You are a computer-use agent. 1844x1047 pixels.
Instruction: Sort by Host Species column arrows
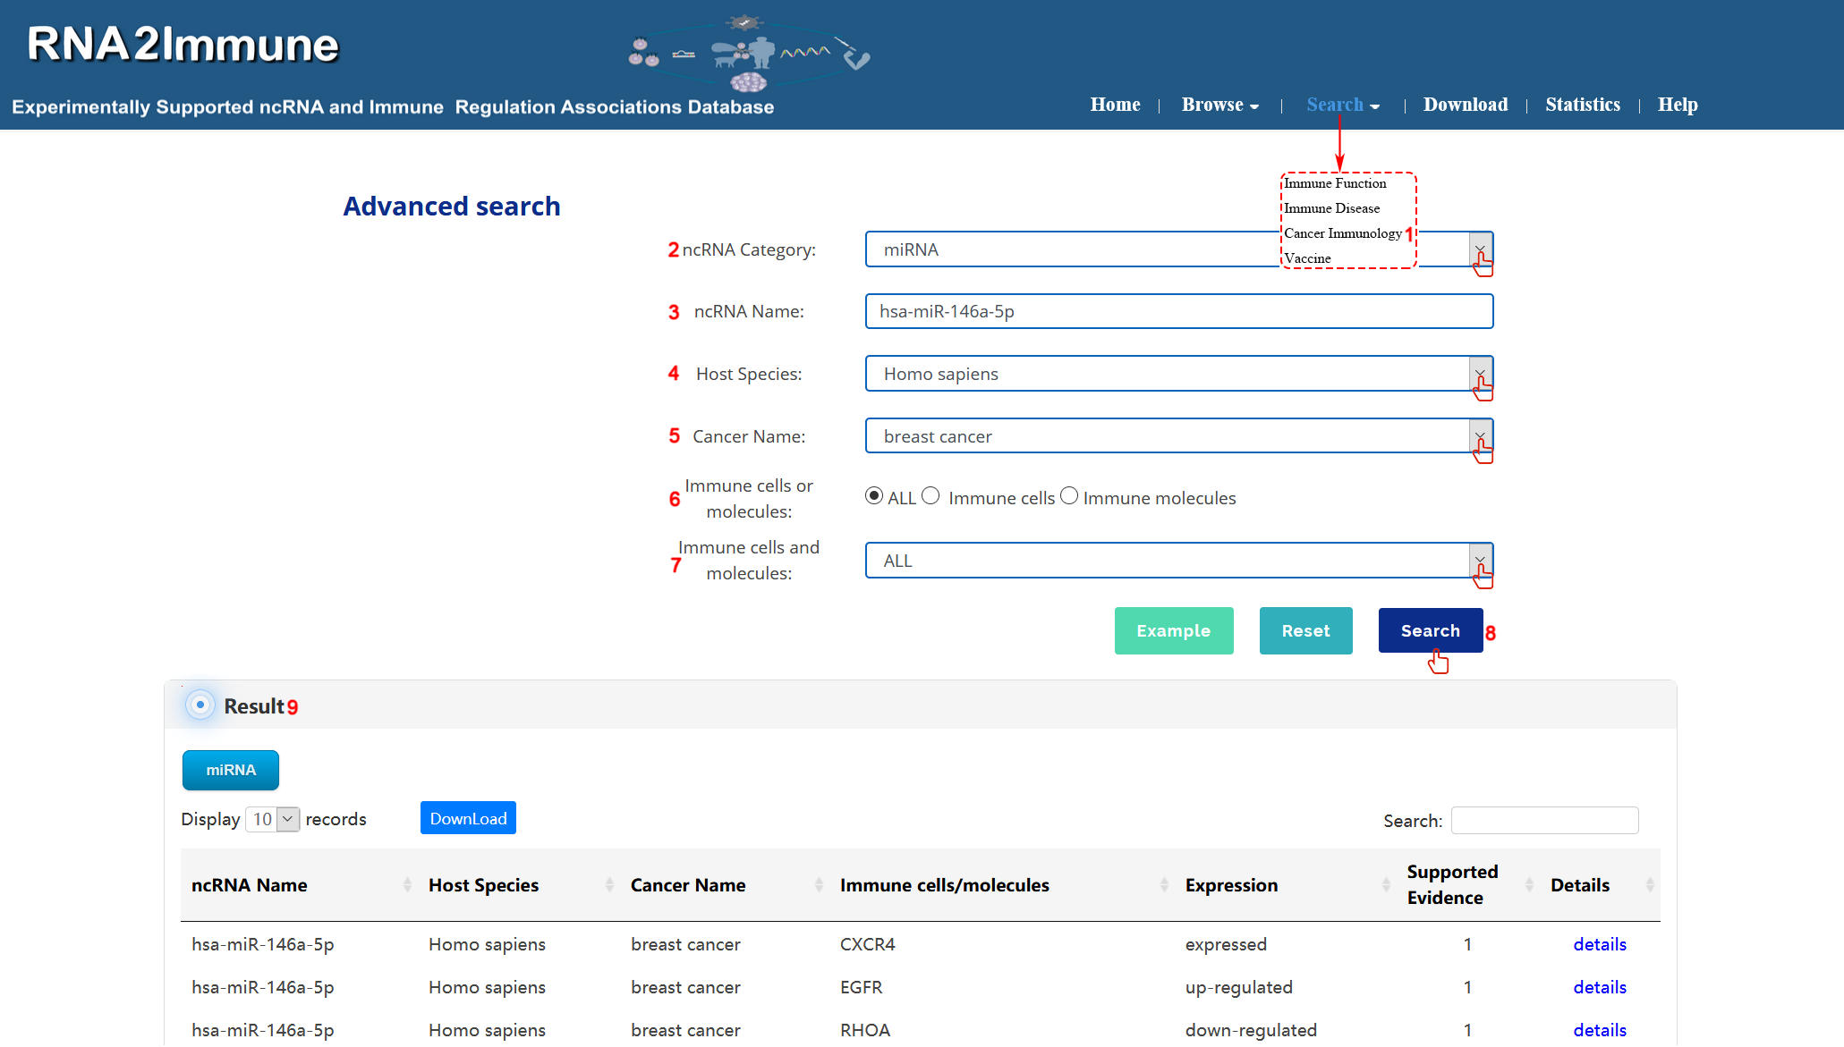click(x=609, y=885)
